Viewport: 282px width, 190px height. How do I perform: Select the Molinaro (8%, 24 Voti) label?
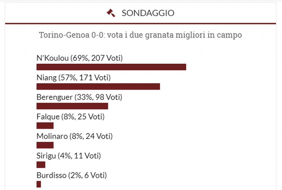74,136
